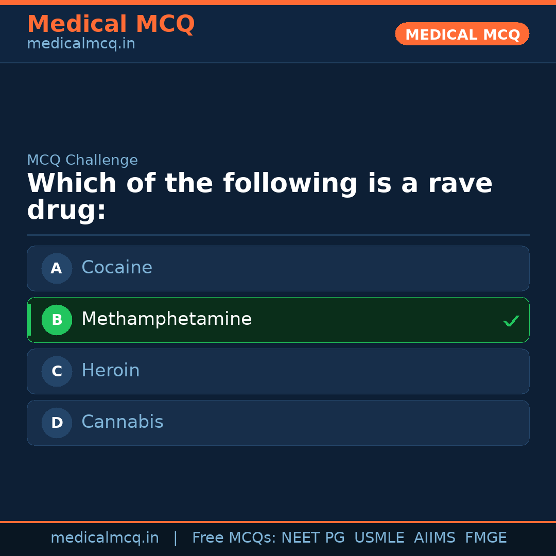Viewport: 556px width, 556px height.
Task: Click AIIMS in the footer
Action: 435,538
